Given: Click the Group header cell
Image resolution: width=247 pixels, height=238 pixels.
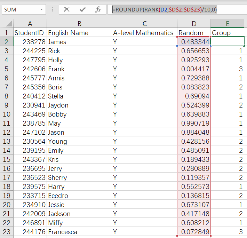Looking at the screenshot, I should pyautogui.click(x=227, y=33).
